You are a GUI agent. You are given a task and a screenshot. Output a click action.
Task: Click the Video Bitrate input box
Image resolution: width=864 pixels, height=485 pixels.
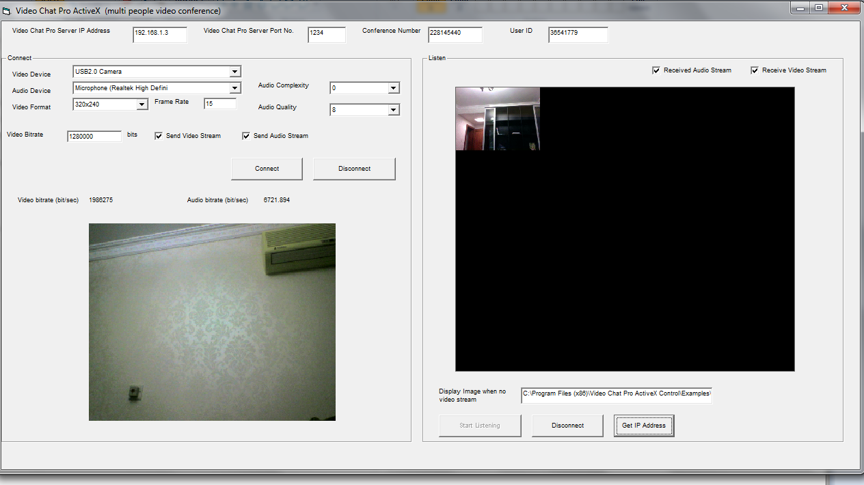tap(94, 137)
